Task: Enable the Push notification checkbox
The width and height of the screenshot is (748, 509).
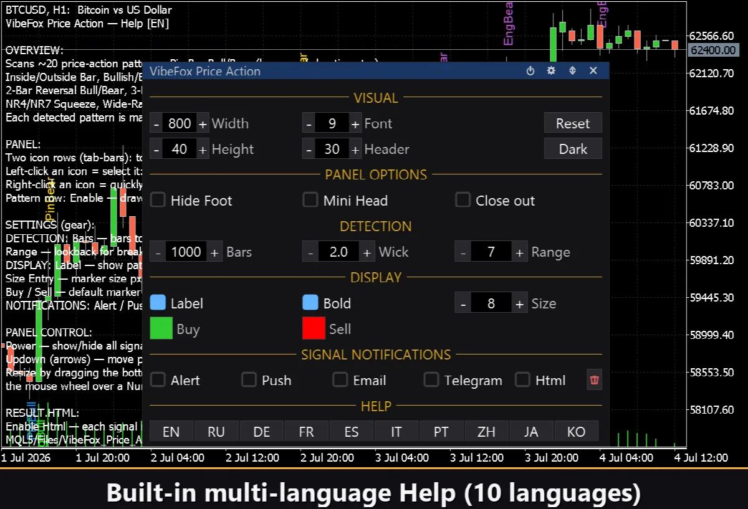Action: tap(249, 379)
